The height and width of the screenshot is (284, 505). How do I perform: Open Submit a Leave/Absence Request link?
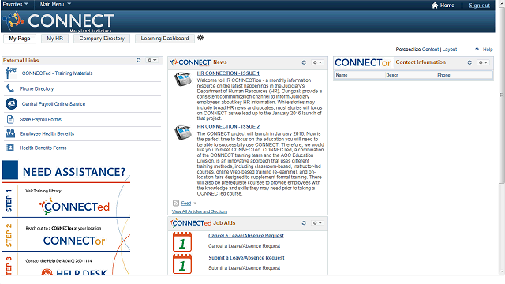pos(246,258)
